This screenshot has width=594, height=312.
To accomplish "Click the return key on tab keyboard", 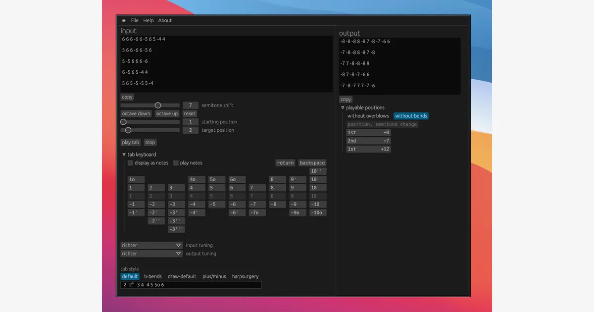I will tap(285, 163).
